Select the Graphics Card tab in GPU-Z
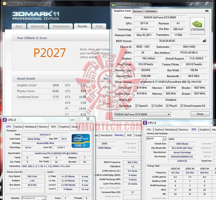216x200 pixels. point(122,11)
